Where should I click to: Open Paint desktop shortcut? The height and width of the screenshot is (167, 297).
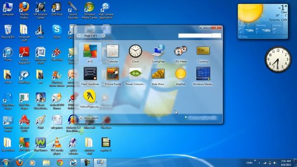pyautogui.click(x=40, y=122)
